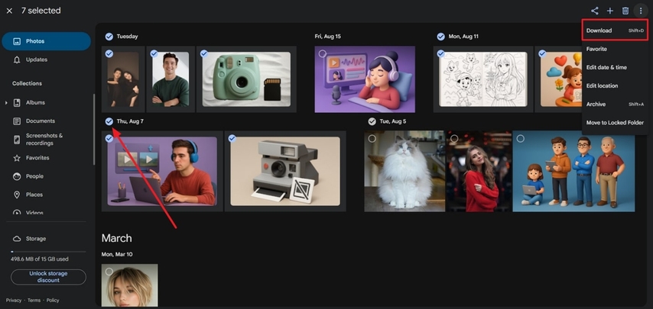Clear selection with the X icon
This screenshot has width=653, height=309.
(9, 11)
